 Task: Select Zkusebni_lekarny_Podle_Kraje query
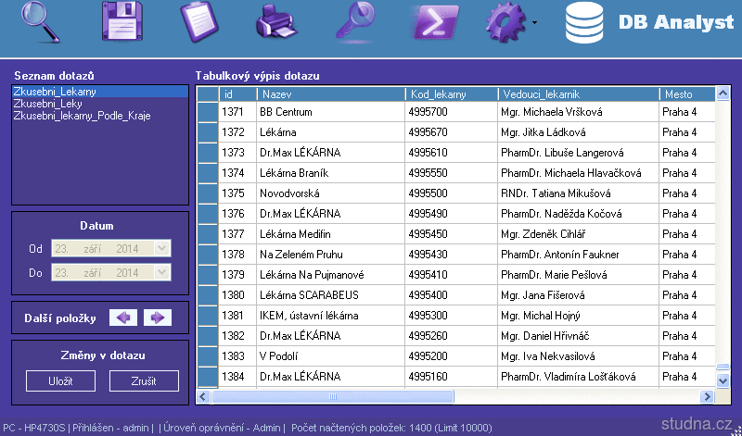(x=82, y=116)
